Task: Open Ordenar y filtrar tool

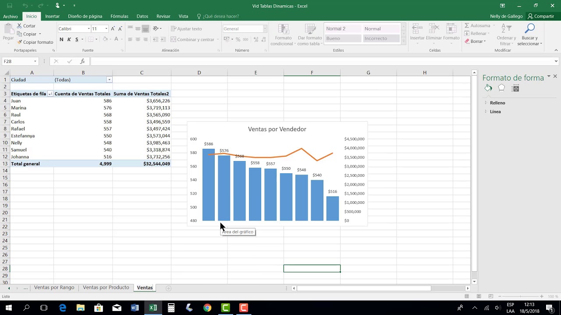Action: [x=506, y=34]
